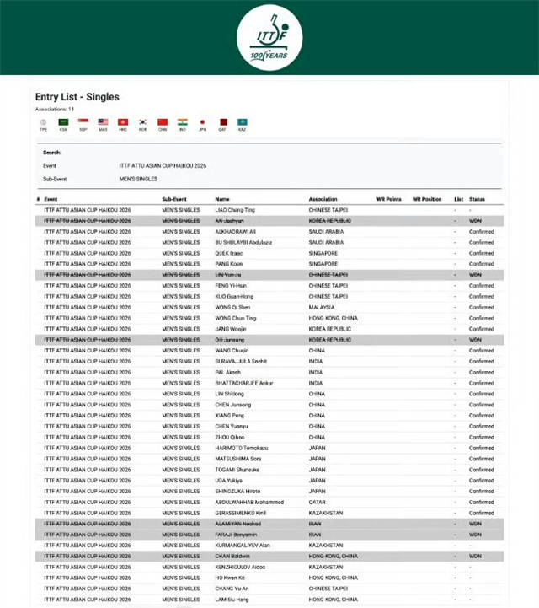Click withdrawn player FARAJI Benyamin
Screen dimensions: 539x608
[236, 535]
